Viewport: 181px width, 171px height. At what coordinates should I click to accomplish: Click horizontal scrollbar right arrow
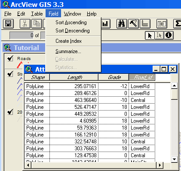(160, 165)
